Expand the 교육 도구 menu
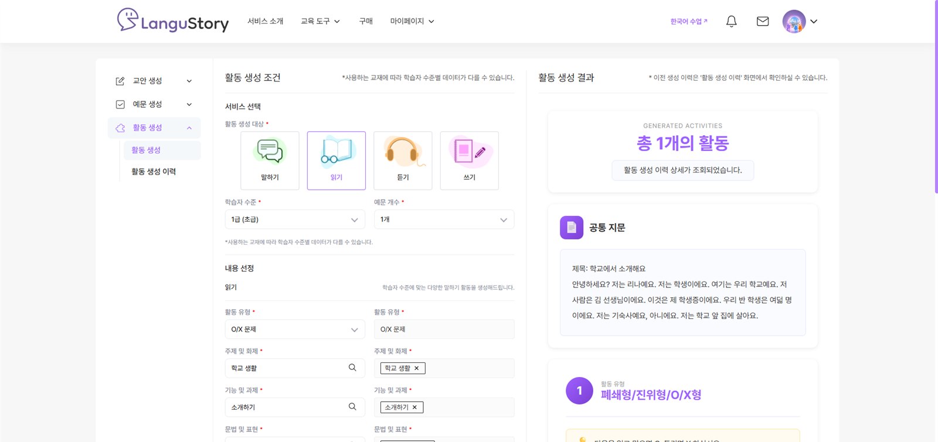Image resolution: width=938 pixels, height=442 pixels. click(320, 21)
